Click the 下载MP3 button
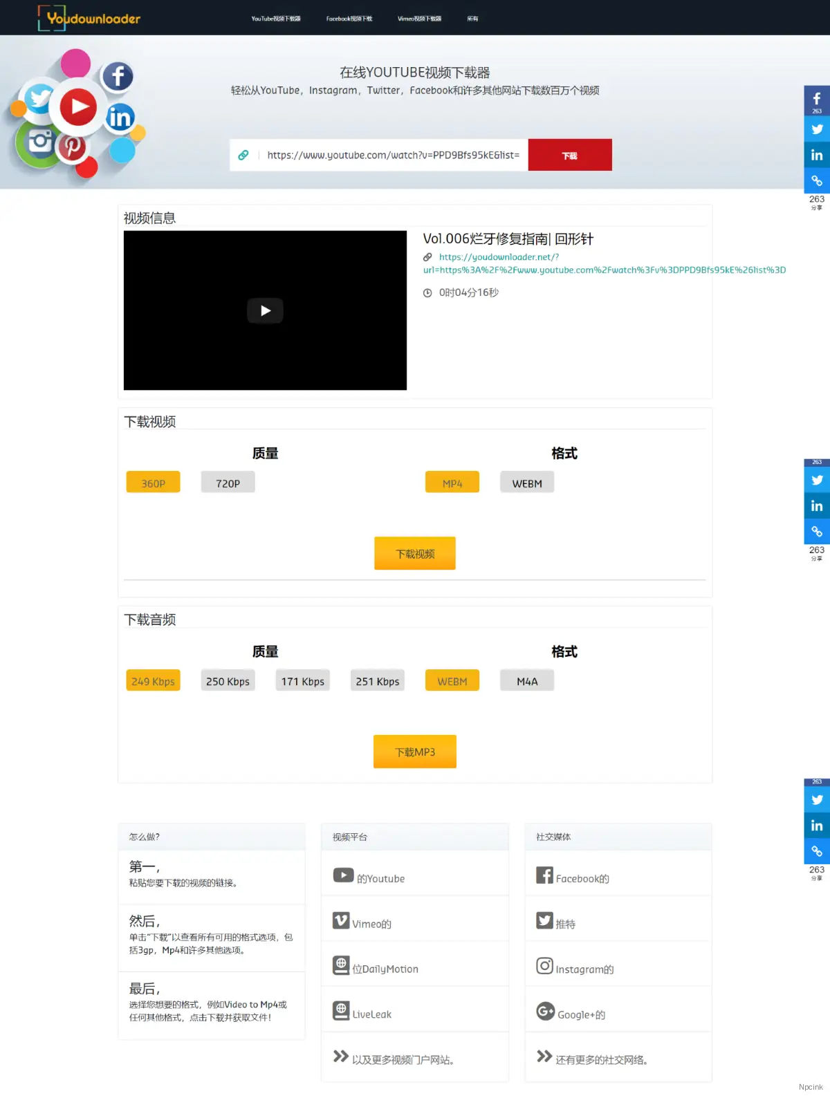 [414, 752]
